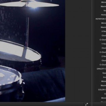Collapse the ROTATION controls section heading
106x106 pixels.
pyautogui.click(x=101, y=19)
